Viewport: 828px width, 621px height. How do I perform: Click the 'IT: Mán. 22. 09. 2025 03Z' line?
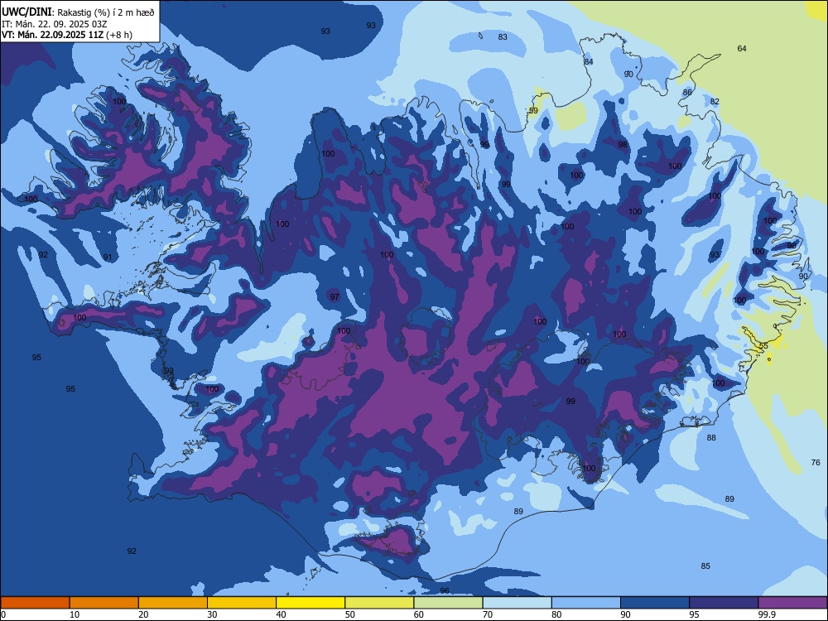click(55, 24)
